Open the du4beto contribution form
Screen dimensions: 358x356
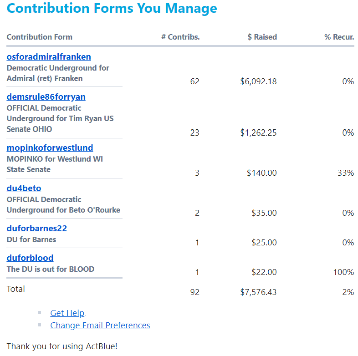tap(24, 188)
